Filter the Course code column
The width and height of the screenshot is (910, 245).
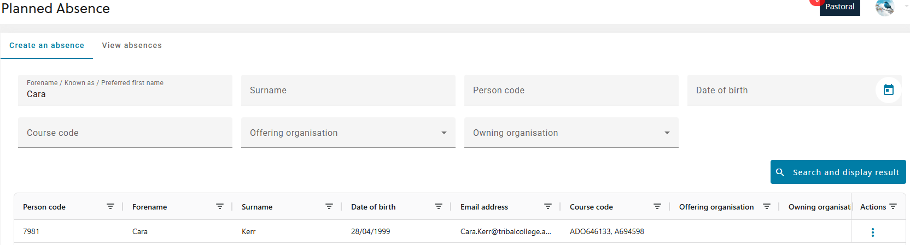[x=657, y=207]
